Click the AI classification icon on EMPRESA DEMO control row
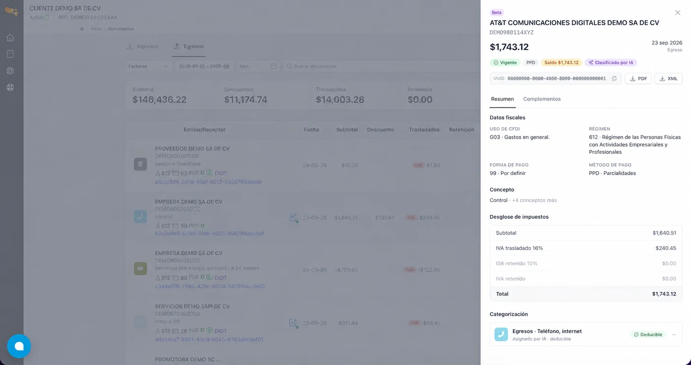 (293, 217)
